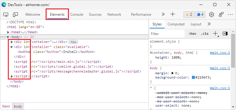This screenshot has height=110, width=236.
Task: Open the Computed tab in the sidebar
Action: (176, 24)
